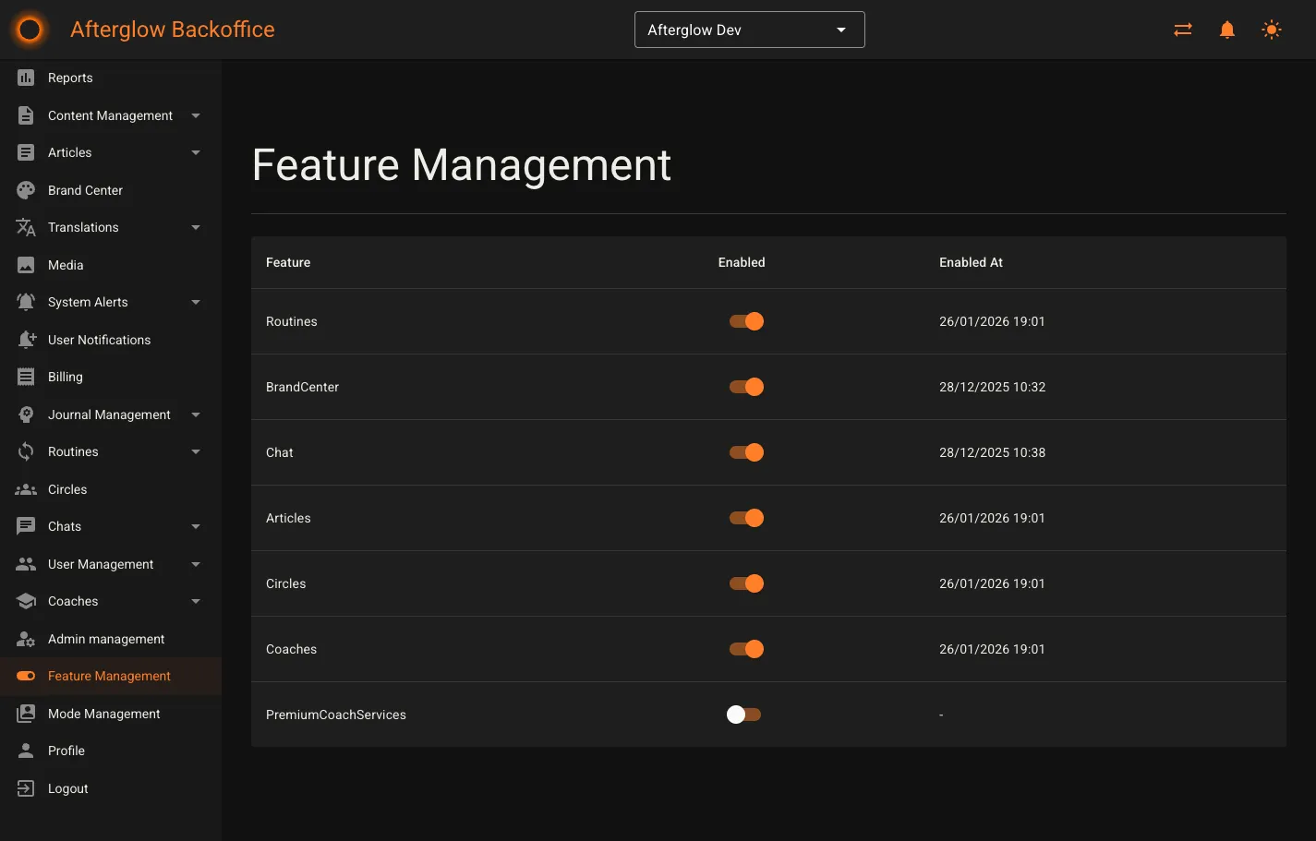This screenshot has width=1316, height=841.
Task: Click Logout at the sidebar bottom
Action: coord(67,788)
